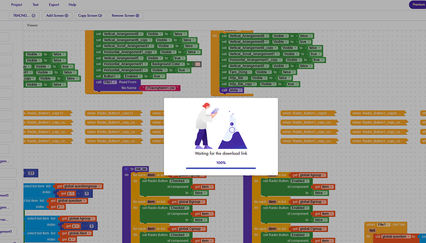Open the Nộp_Bài_copy component dropdown
This screenshot has height=243, width=426.
(242, 84)
